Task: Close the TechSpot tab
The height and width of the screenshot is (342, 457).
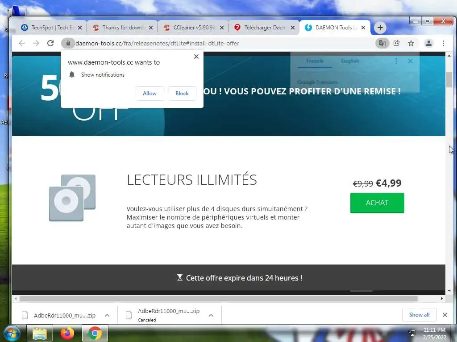Action: click(80, 28)
